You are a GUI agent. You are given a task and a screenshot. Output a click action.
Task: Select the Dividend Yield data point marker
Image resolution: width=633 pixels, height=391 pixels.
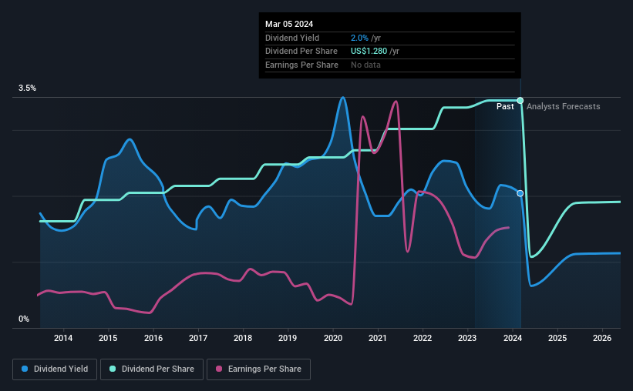(x=520, y=193)
